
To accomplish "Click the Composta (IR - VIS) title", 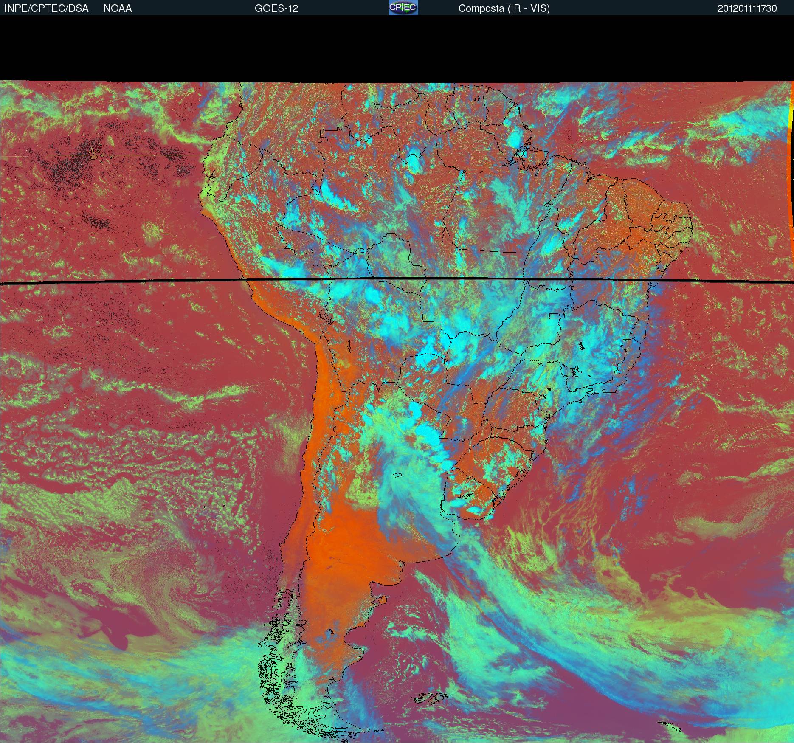I will coord(504,8).
